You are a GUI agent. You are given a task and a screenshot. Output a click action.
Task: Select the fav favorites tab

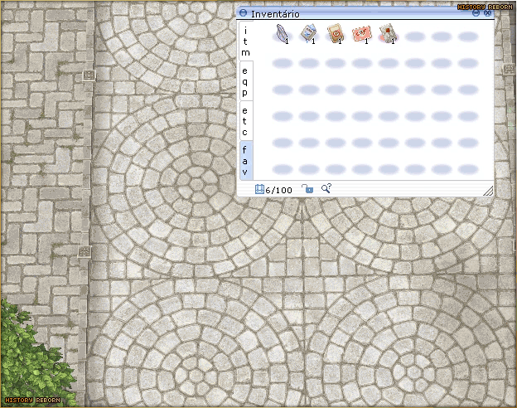(244, 160)
